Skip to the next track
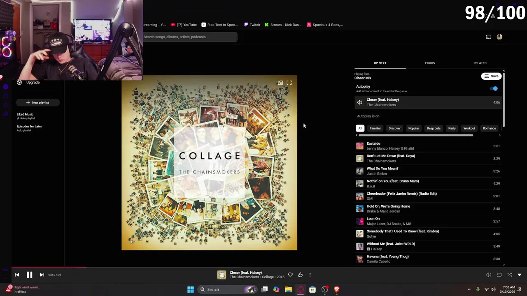 point(42,275)
